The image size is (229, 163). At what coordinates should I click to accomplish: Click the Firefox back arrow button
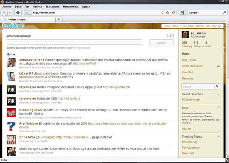[x=4, y=13]
